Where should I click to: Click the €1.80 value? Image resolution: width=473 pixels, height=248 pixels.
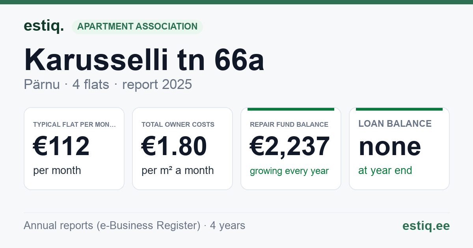[174, 146]
